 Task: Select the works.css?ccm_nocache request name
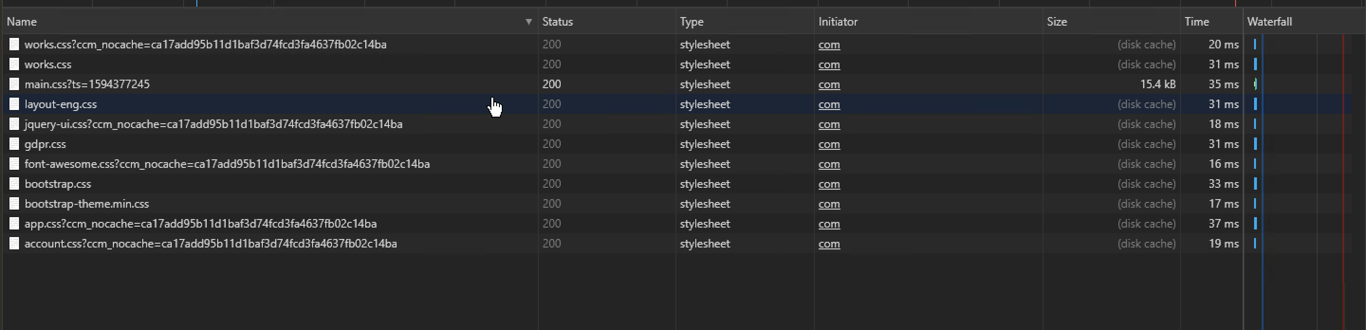pos(205,45)
